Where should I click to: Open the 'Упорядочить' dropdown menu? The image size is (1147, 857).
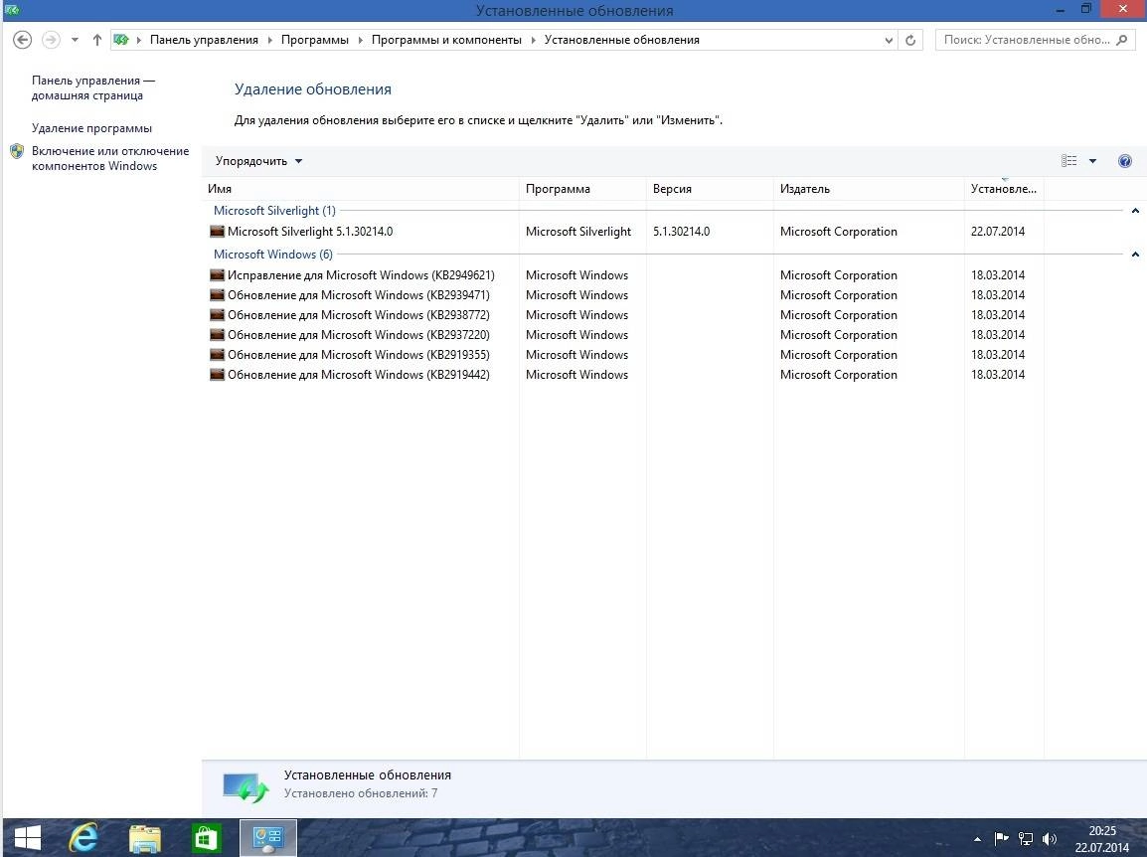[x=259, y=161]
